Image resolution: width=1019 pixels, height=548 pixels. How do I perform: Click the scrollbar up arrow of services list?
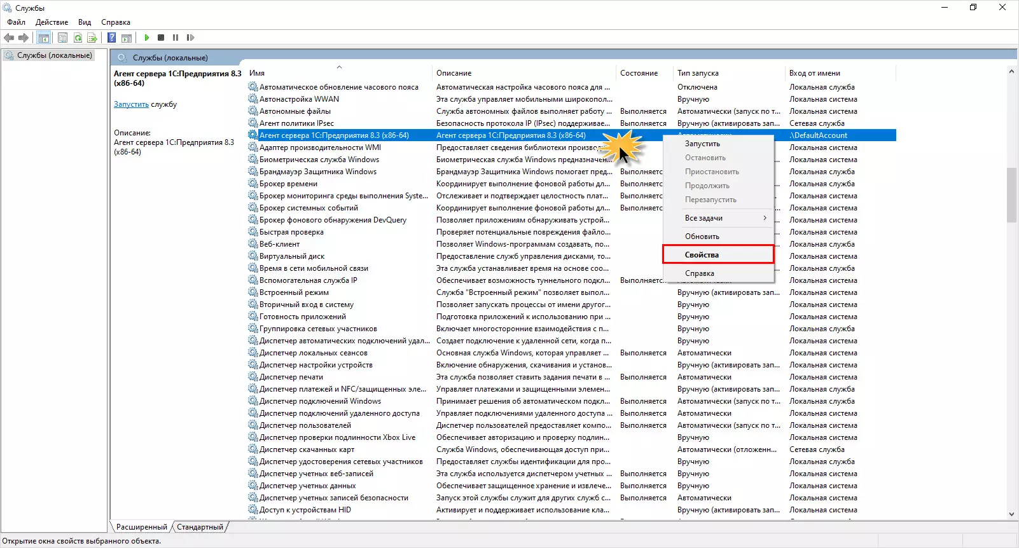[x=1011, y=71]
